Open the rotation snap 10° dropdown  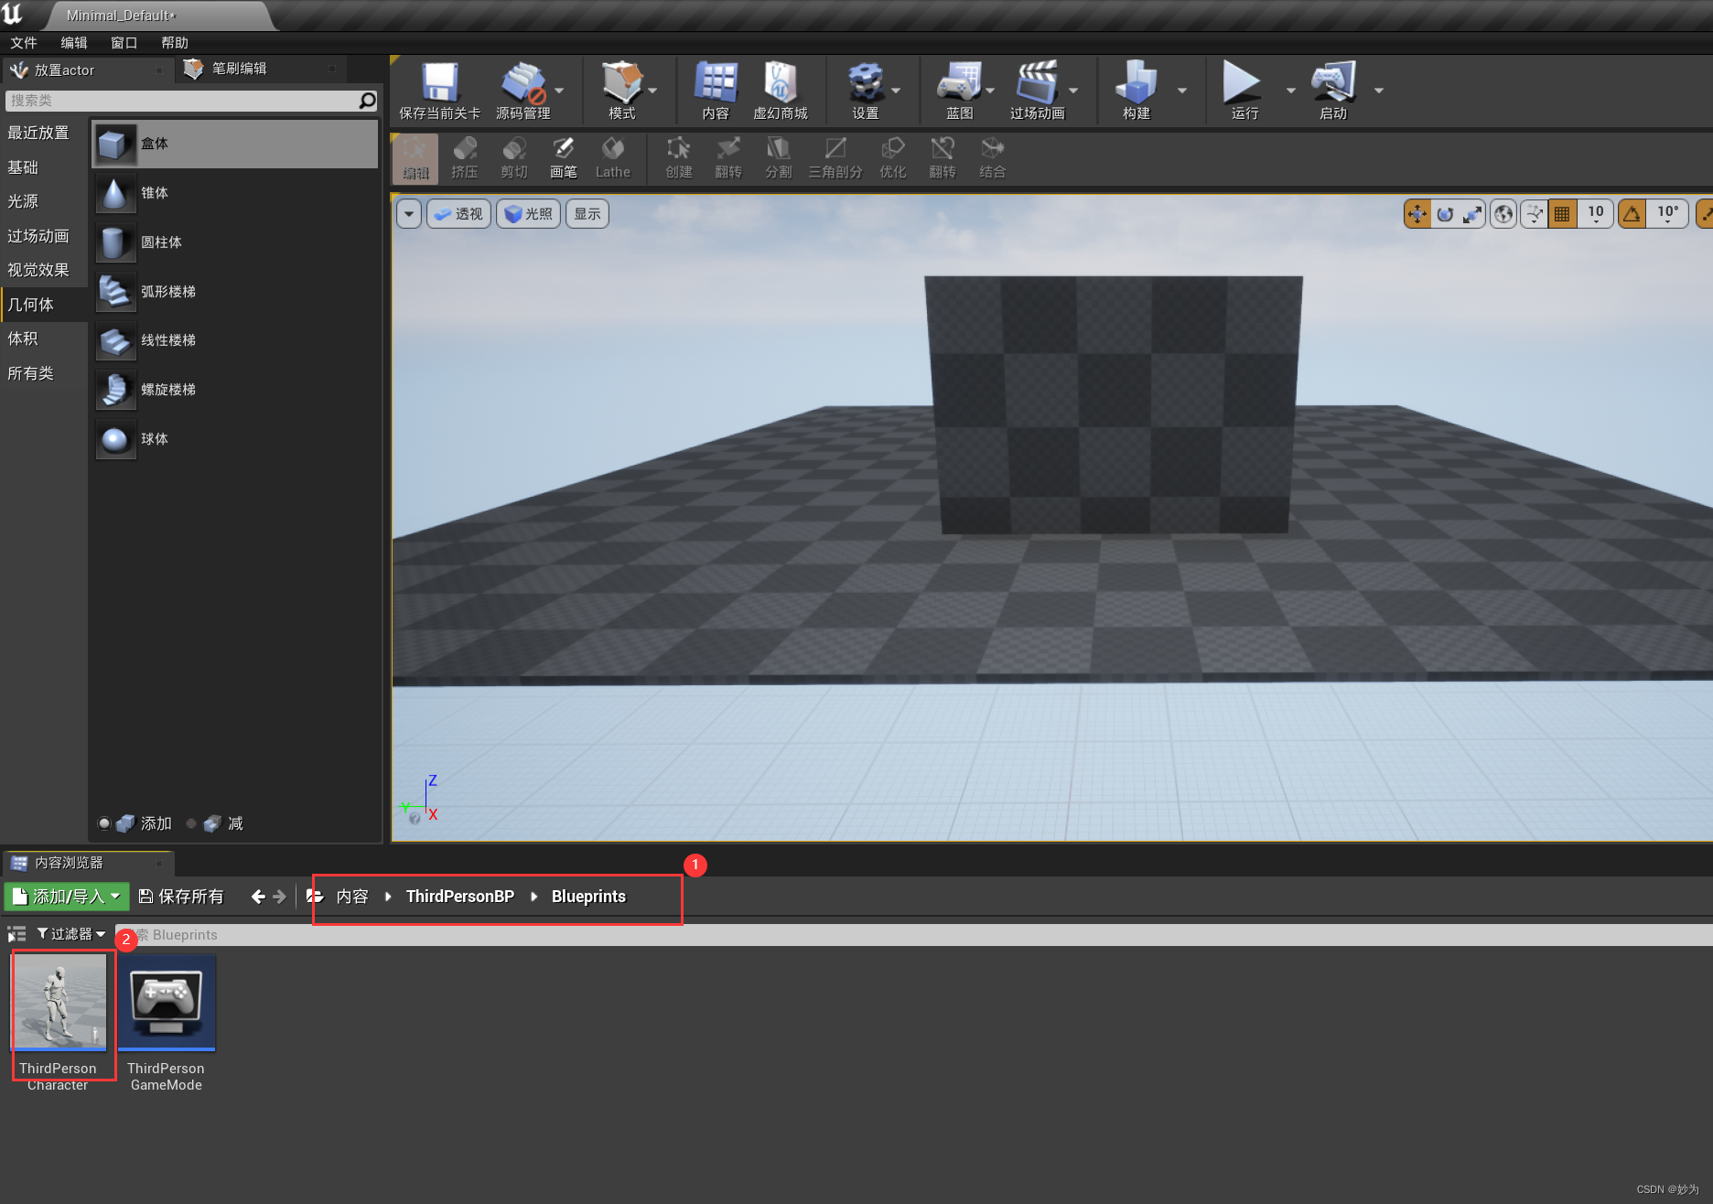coord(1667,214)
